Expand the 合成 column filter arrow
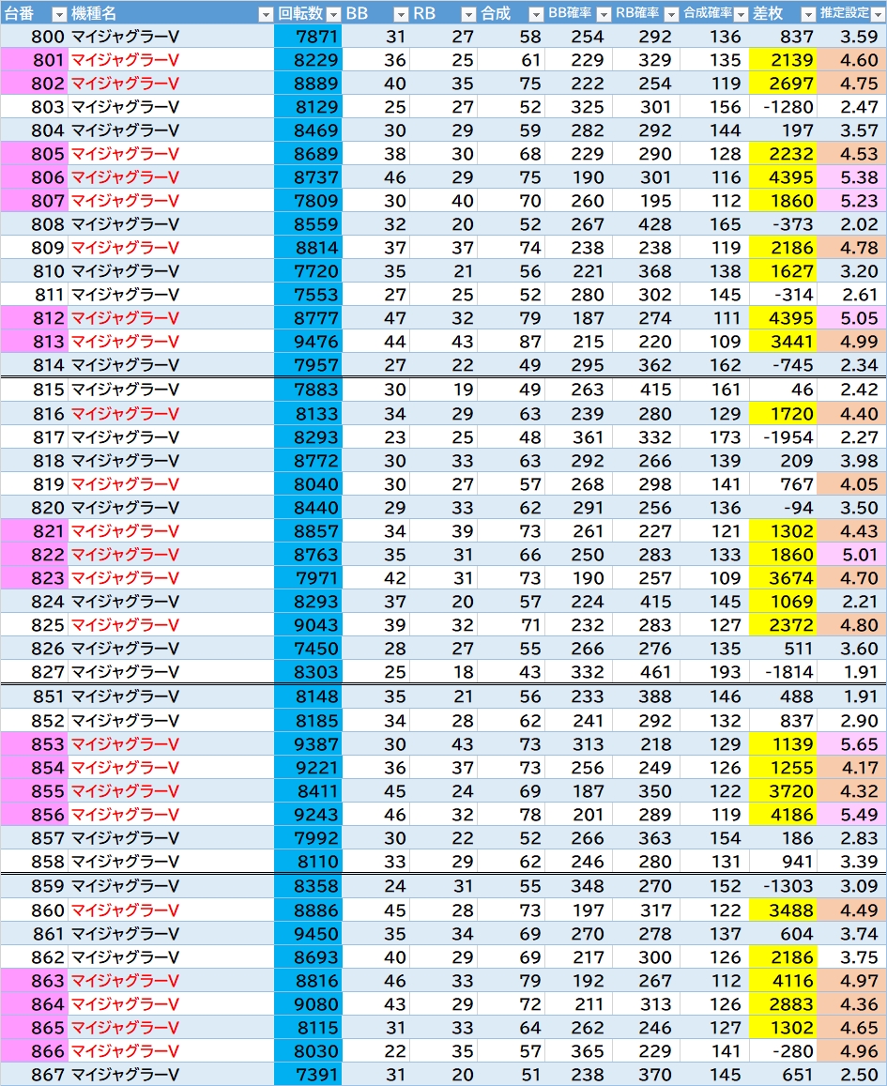887x1086 pixels. [535, 14]
